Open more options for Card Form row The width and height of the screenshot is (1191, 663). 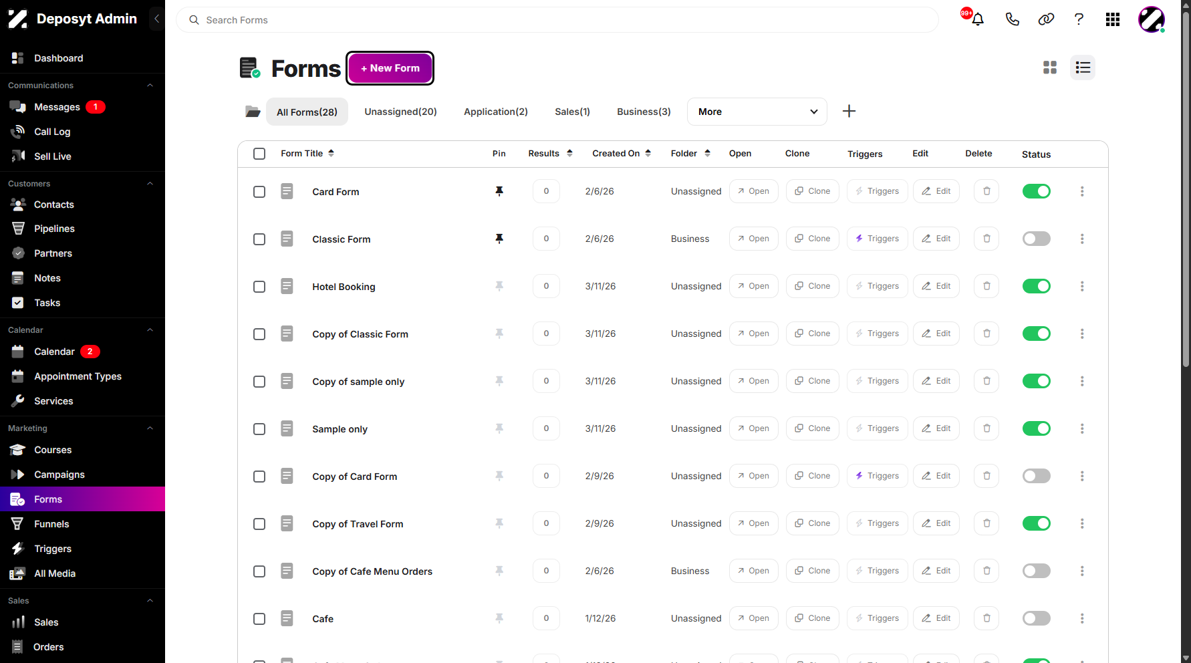[x=1082, y=191]
